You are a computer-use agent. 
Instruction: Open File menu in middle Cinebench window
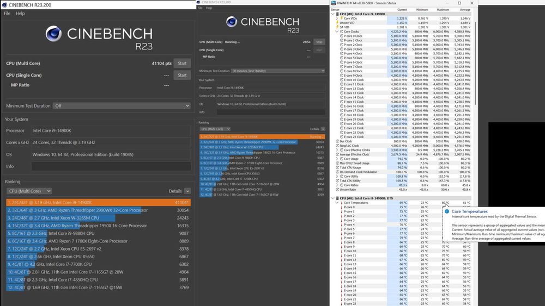(x=200, y=8)
